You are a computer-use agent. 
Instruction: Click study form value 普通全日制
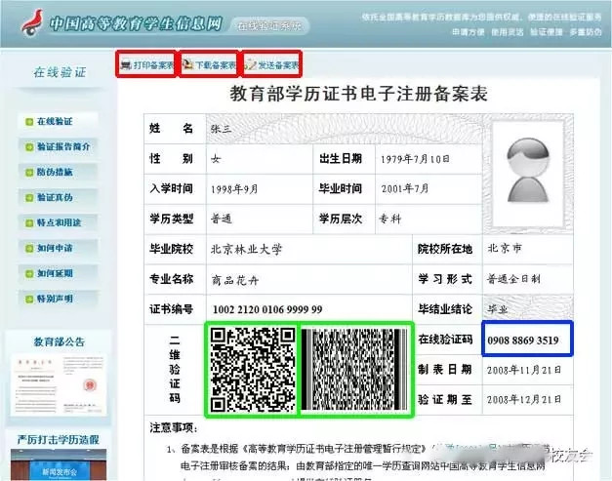coord(513,278)
